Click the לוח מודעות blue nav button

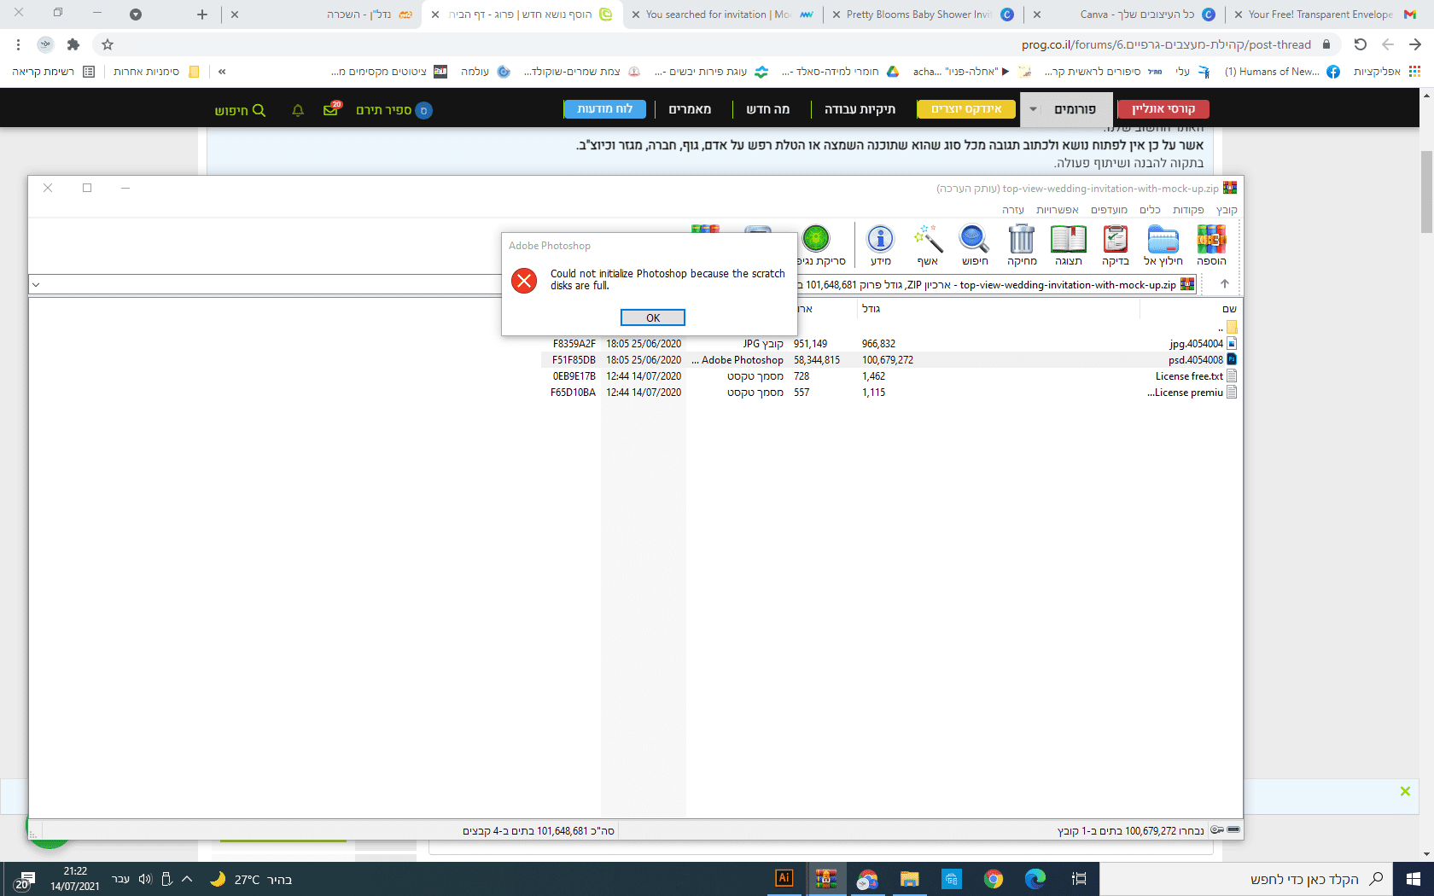[x=604, y=109]
